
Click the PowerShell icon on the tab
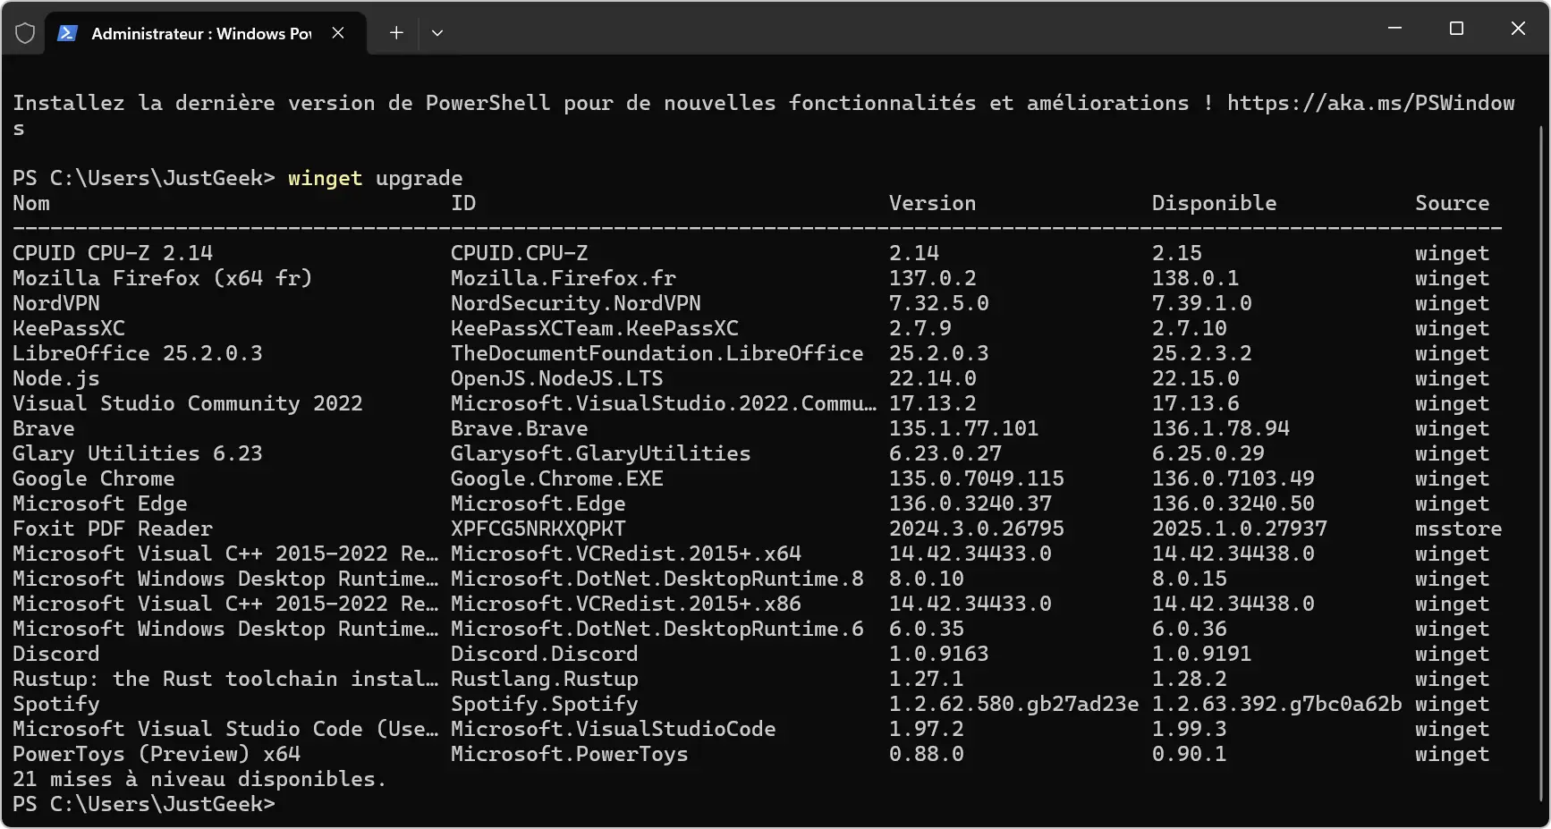pyautogui.click(x=66, y=33)
